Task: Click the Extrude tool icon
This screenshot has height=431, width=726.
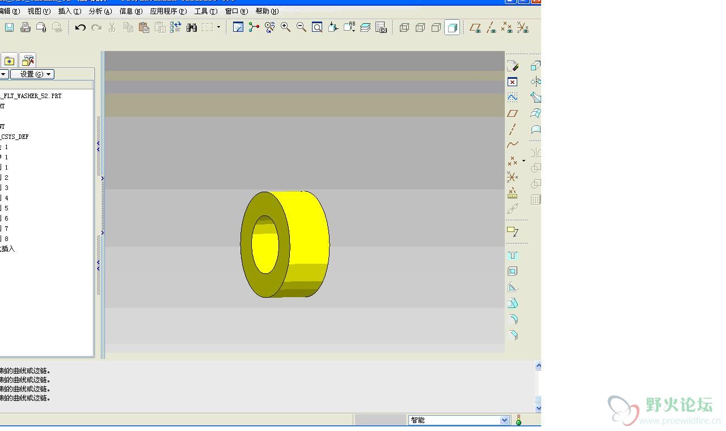Action: 535,66
